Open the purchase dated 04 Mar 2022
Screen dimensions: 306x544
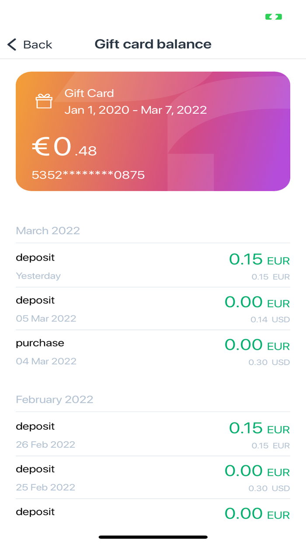click(x=153, y=351)
